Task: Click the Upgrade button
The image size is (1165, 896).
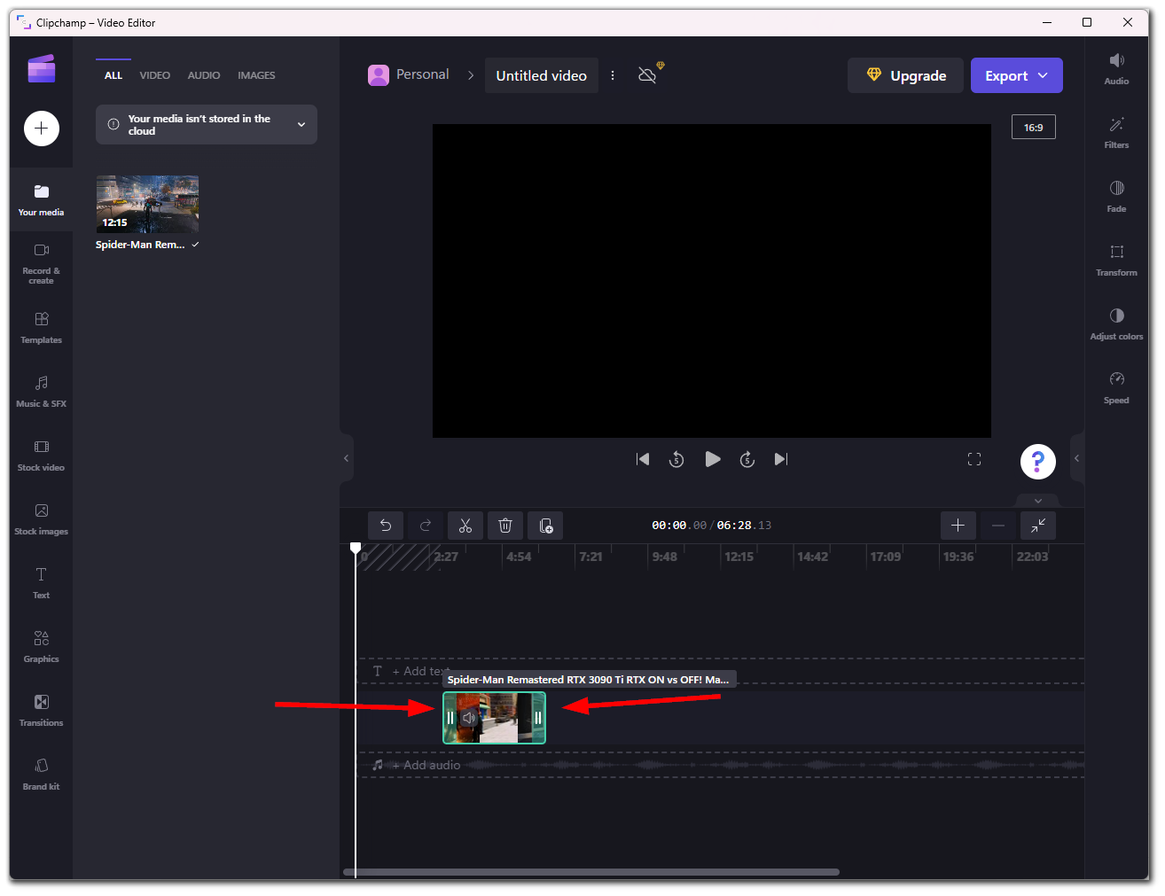Action: coord(905,75)
